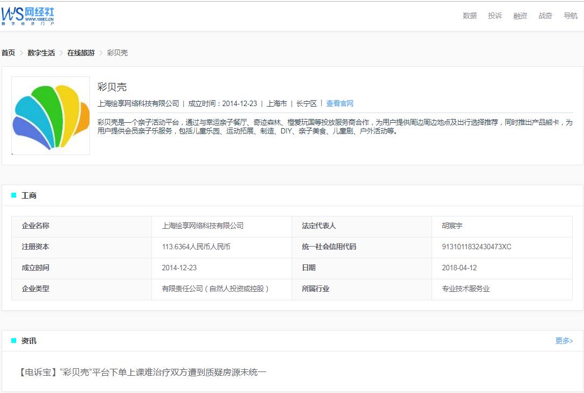The image size is (584, 393).
Task: Go to 首页 breadcrumb link
Action: coord(8,53)
